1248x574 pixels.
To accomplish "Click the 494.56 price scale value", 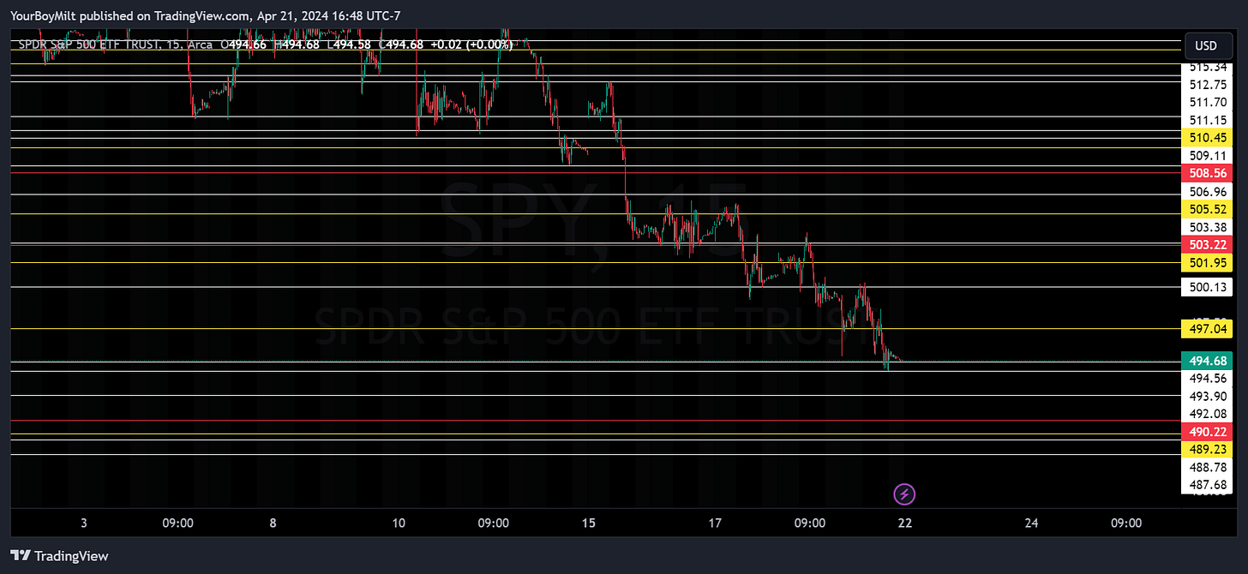I will coord(1208,378).
